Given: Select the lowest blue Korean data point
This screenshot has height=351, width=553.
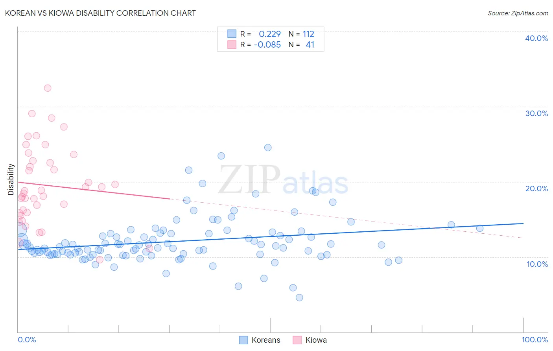Looking at the screenshot, I should click(x=299, y=297).
